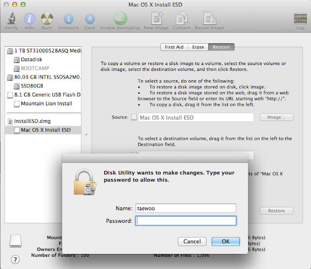Switch to the Erase tab
This screenshot has width=311, height=269.
point(198,47)
